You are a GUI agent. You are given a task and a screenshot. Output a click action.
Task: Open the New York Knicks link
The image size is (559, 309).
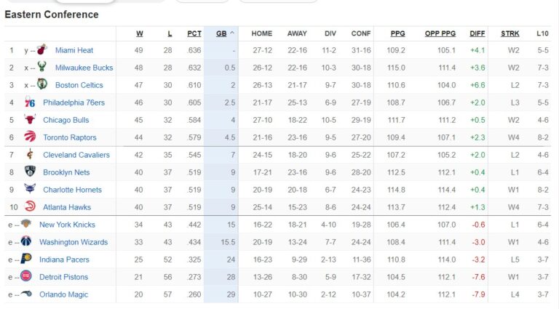click(67, 225)
